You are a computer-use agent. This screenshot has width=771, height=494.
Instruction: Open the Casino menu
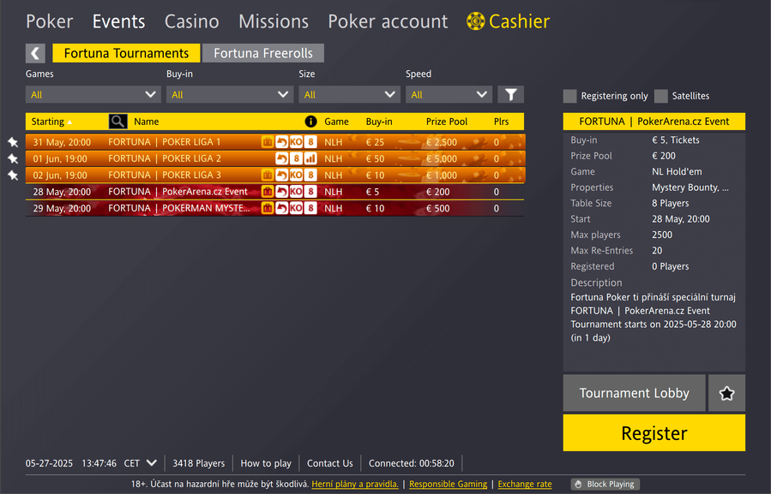coord(192,21)
